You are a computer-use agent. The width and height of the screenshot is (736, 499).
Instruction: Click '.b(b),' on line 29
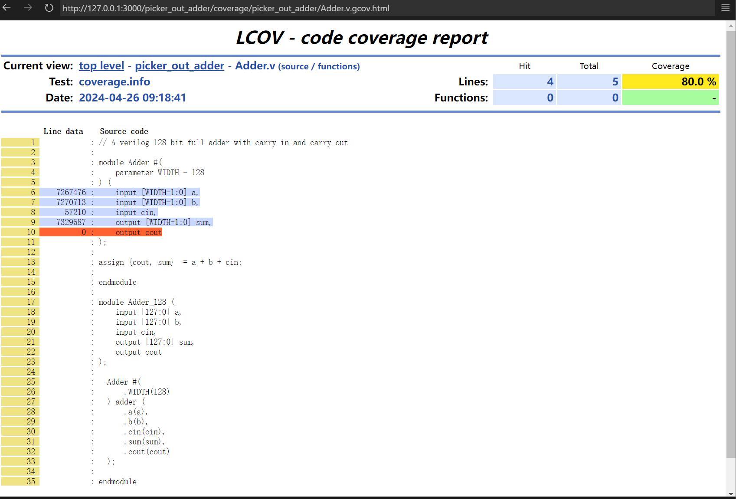pos(136,422)
